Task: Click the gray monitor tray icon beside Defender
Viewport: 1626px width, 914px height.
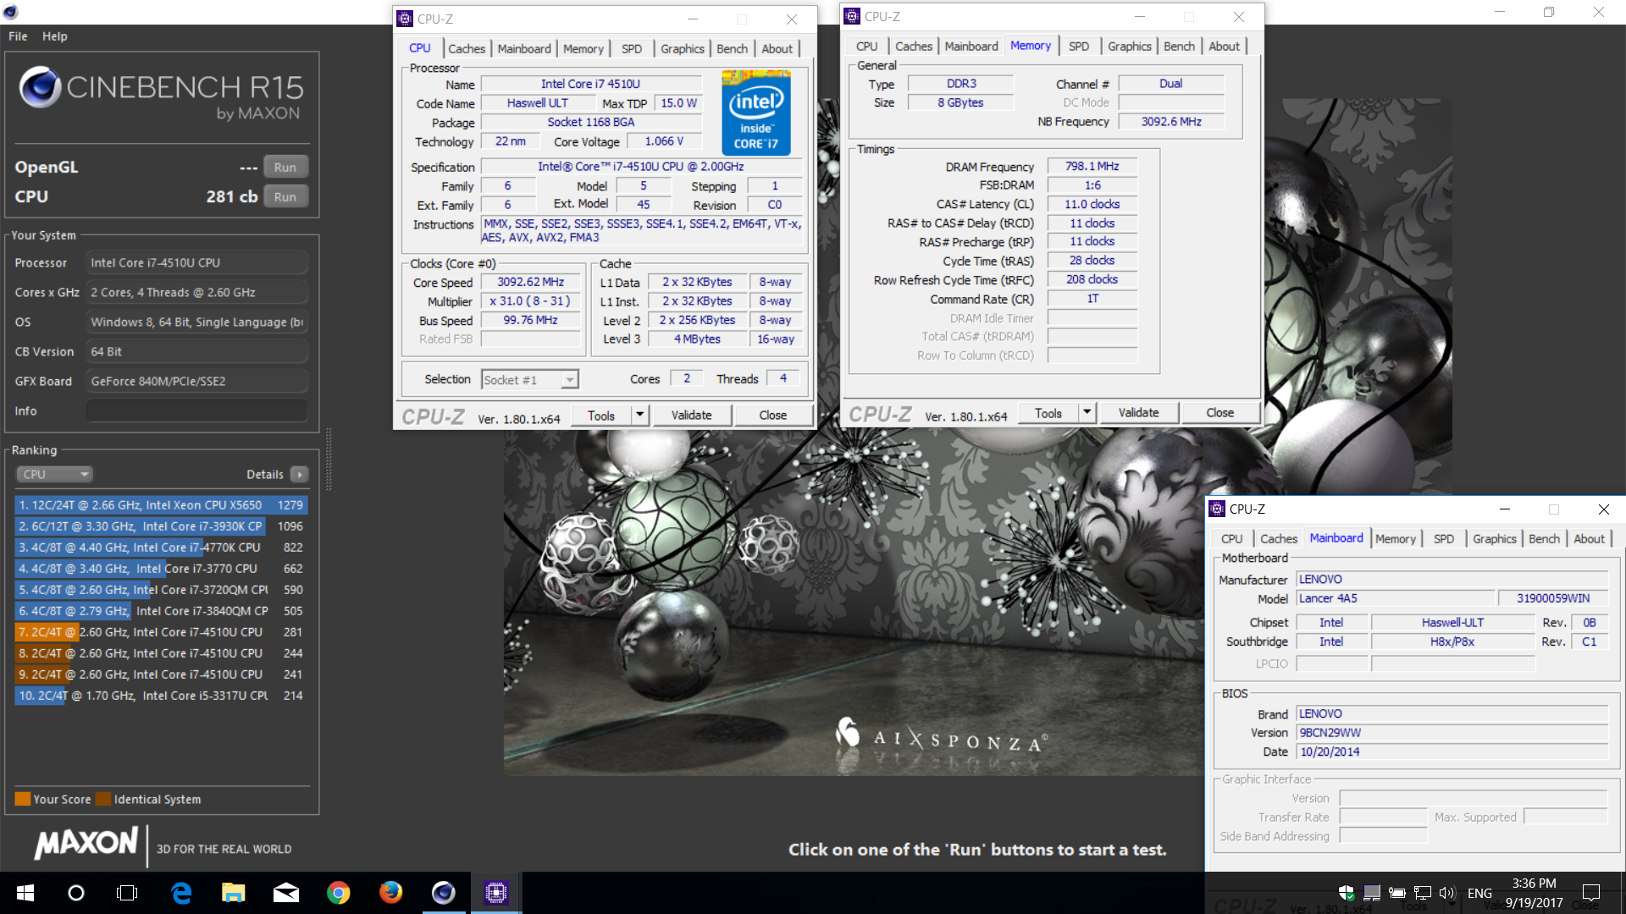Action: (1372, 893)
